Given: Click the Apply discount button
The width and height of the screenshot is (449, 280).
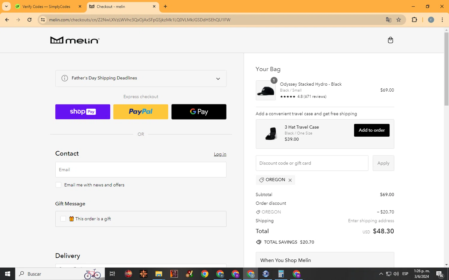Looking at the screenshot, I should pyautogui.click(x=383, y=163).
